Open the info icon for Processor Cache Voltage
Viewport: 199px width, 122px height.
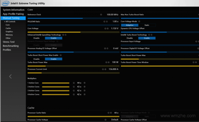tap(105, 120)
